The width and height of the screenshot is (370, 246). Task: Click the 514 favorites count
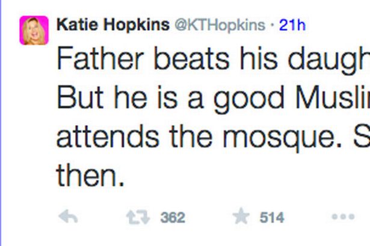click(272, 218)
